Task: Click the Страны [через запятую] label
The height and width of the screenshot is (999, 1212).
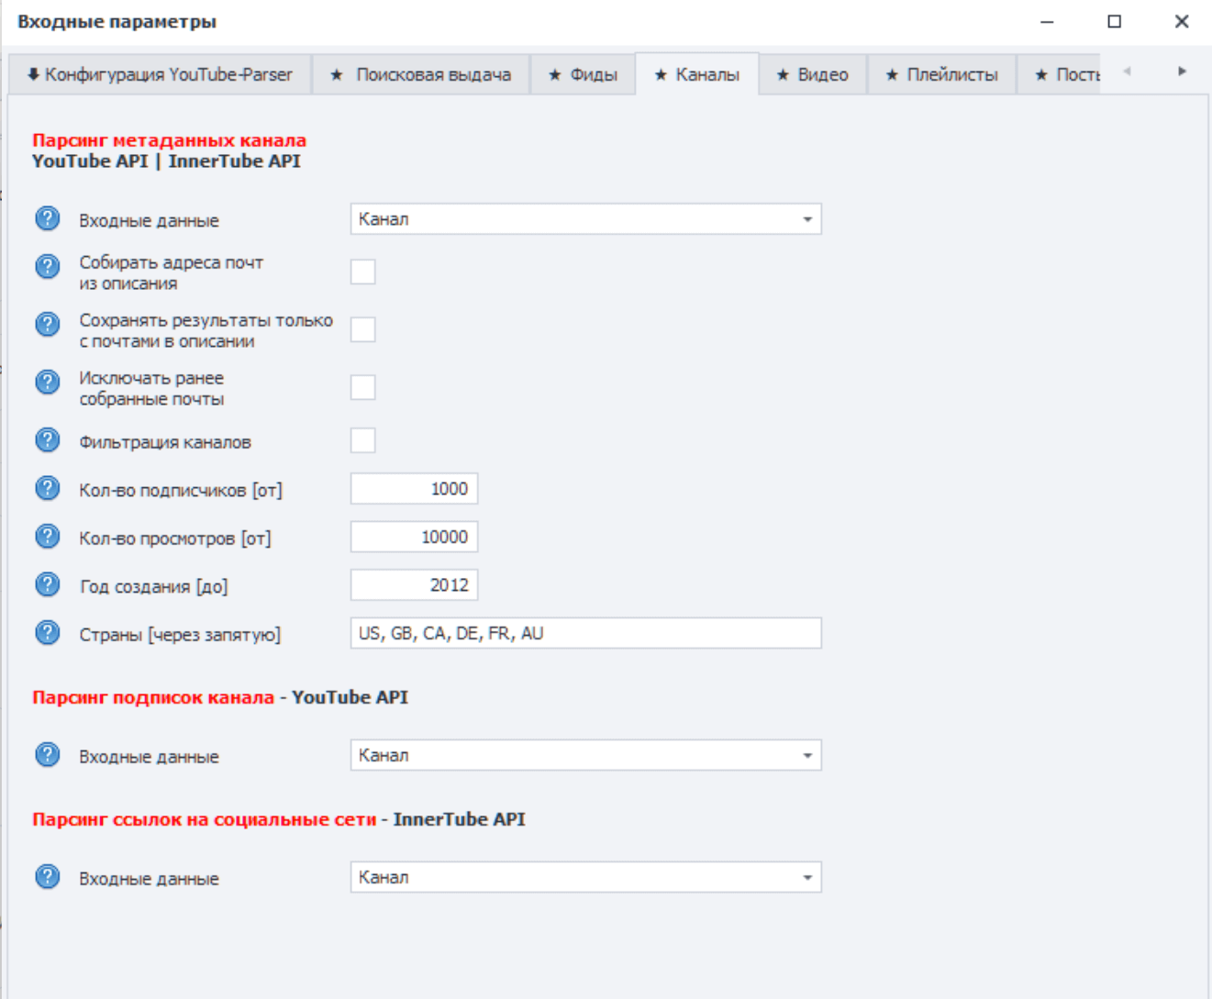Action: point(180,634)
